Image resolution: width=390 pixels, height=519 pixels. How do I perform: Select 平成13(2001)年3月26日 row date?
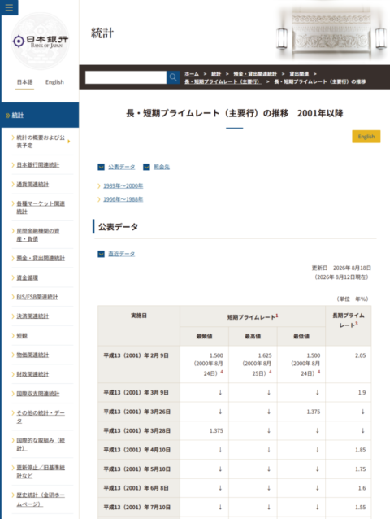point(137,412)
